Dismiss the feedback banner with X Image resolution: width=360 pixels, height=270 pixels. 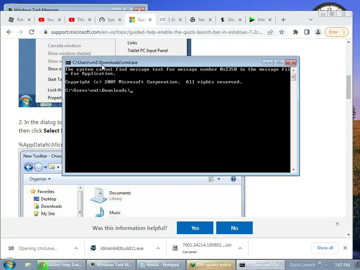tap(337, 224)
